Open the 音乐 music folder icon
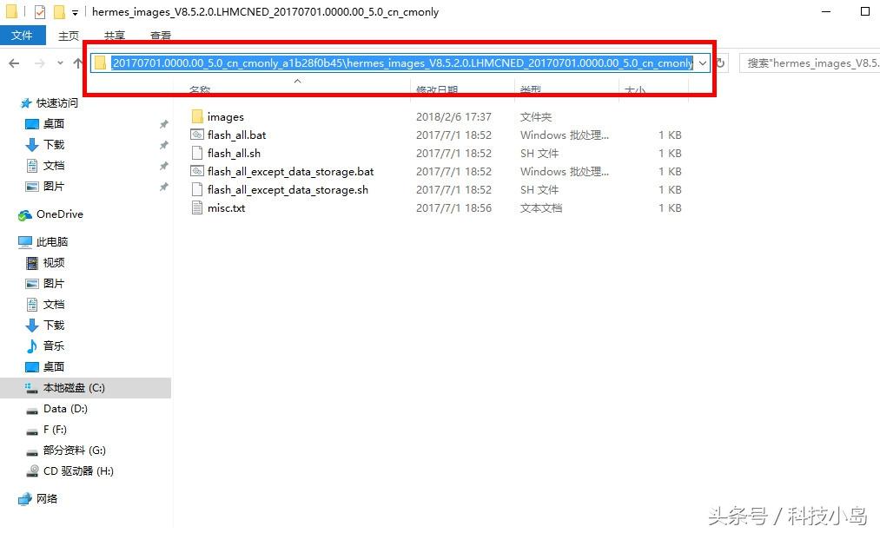The image size is (880, 533). [x=32, y=346]
